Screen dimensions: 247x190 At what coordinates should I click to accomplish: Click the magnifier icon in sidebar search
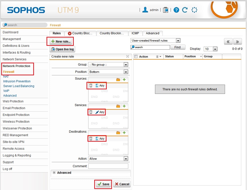tap(5, 25)
